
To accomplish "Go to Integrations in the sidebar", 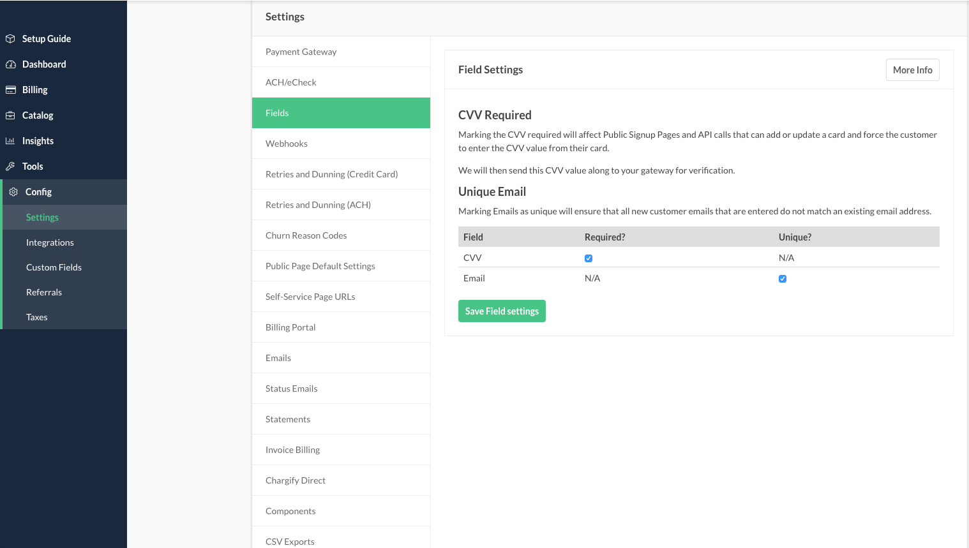I will click(50, 242).
